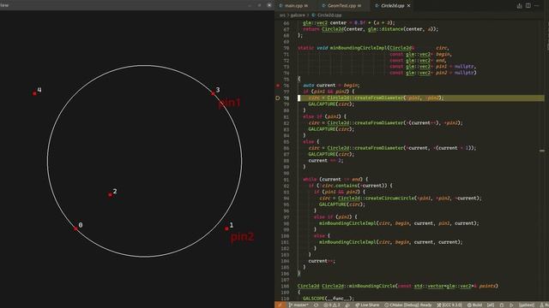549x308 pixels.
Task: Click the CMake debug bug icon in status bar
Action: [501, 305]
